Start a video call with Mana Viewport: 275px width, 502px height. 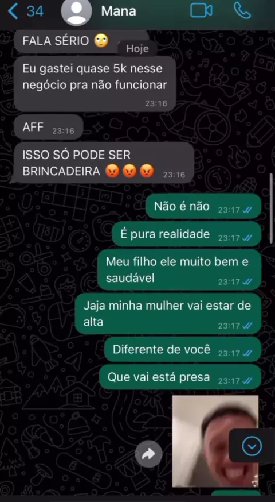click(x=201, y=10)
